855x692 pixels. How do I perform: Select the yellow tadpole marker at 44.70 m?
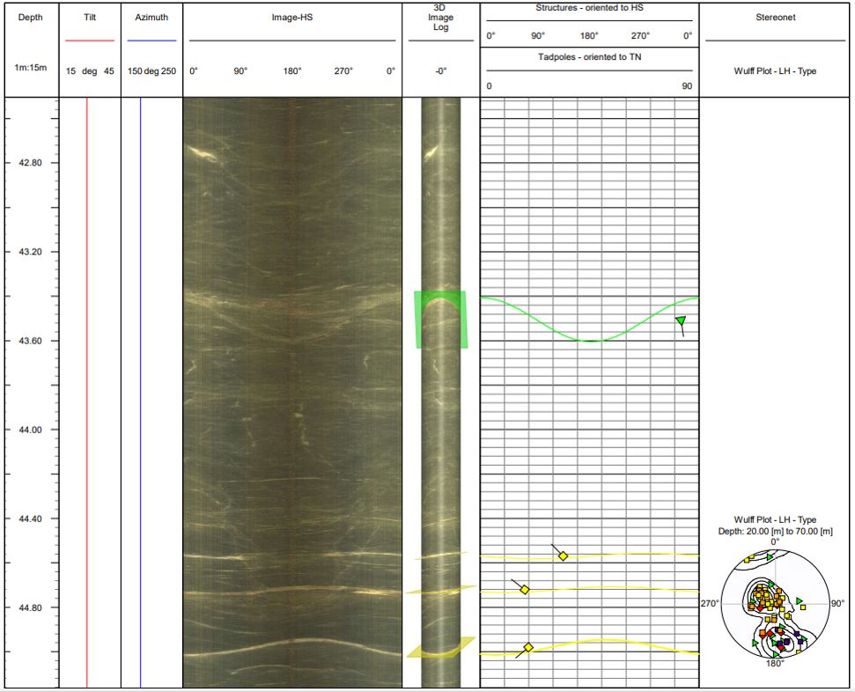[523, 589]
